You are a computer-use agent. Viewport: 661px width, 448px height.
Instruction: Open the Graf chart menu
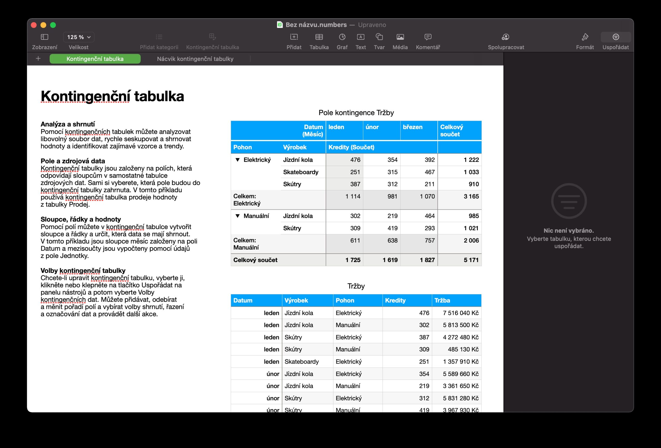pos(342,37)
